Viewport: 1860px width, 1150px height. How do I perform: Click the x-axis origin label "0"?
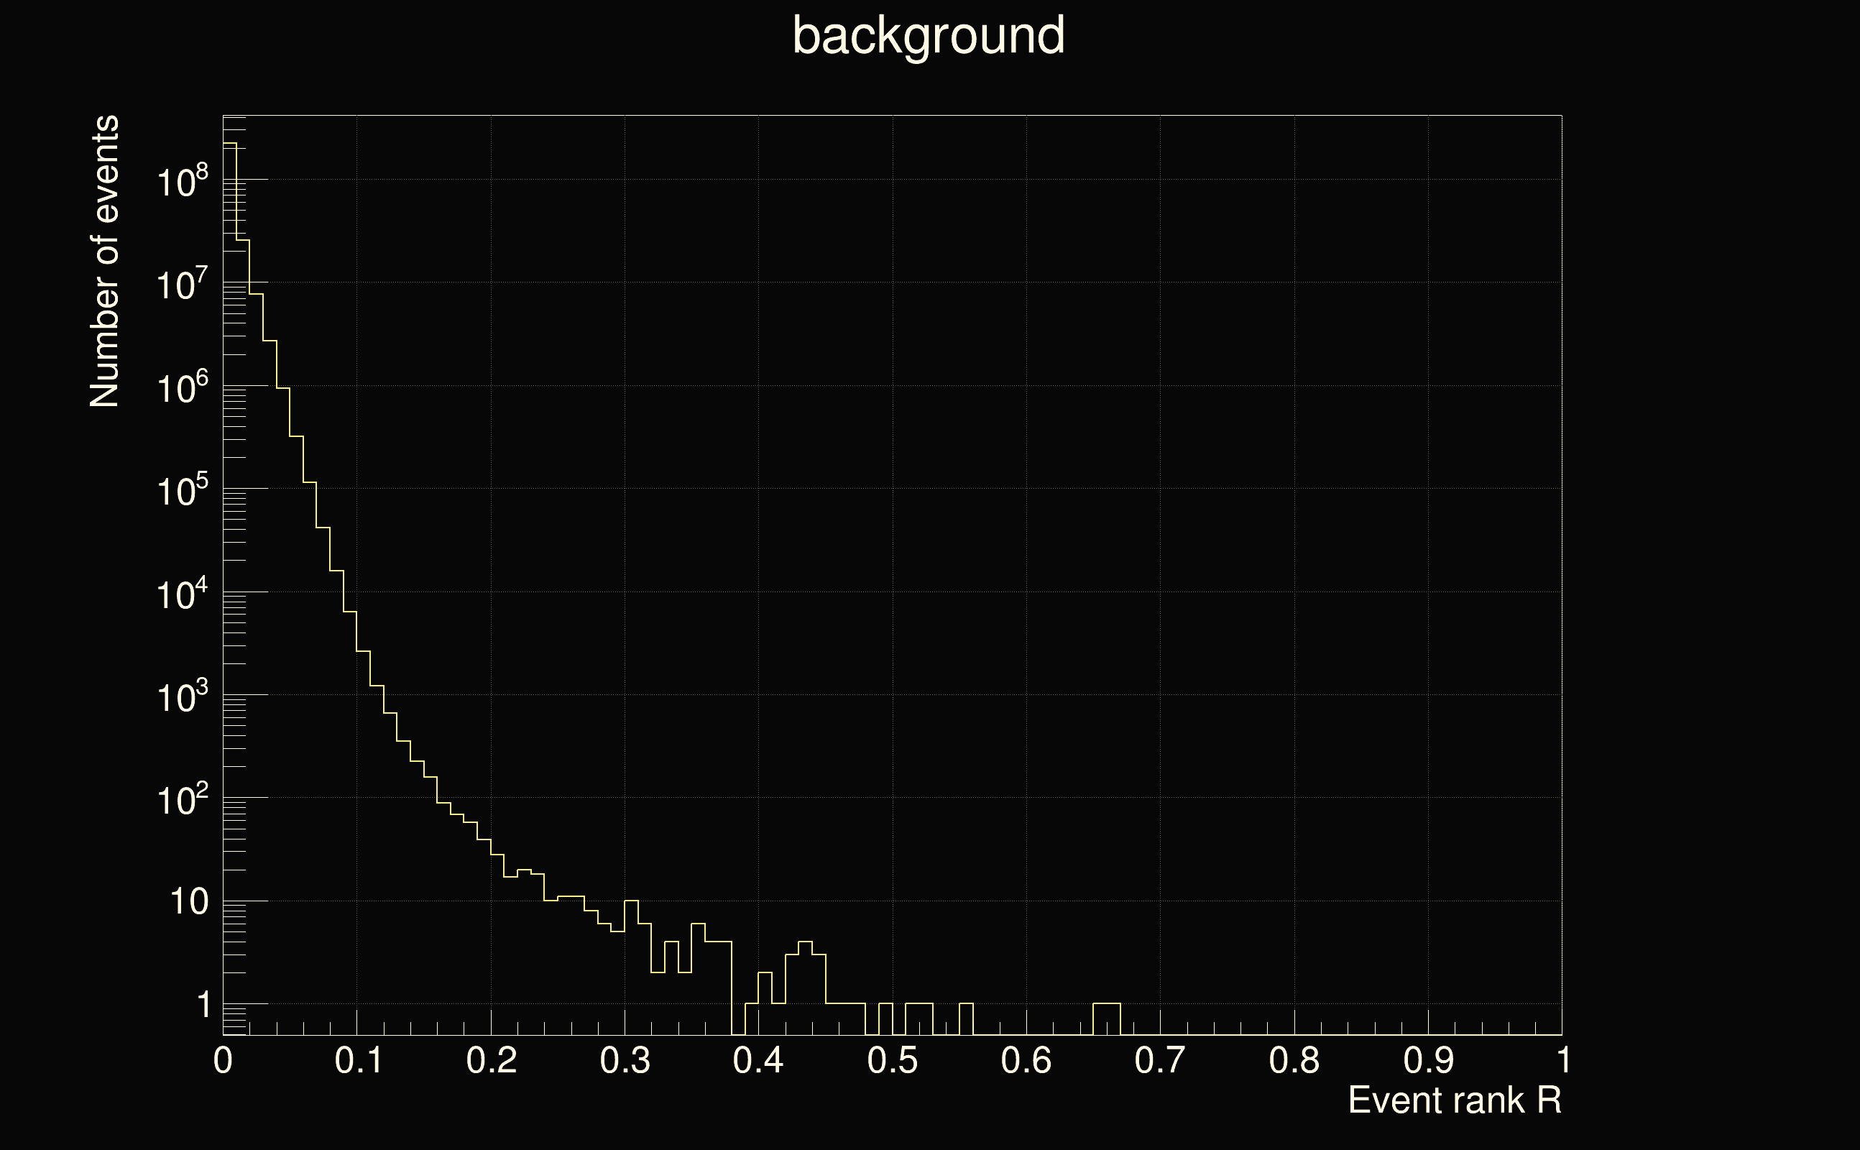(x=223, y=1061)
